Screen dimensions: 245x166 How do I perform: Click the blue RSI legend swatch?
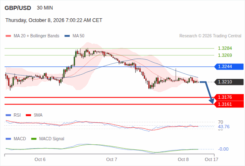click(x=8, y=115)
